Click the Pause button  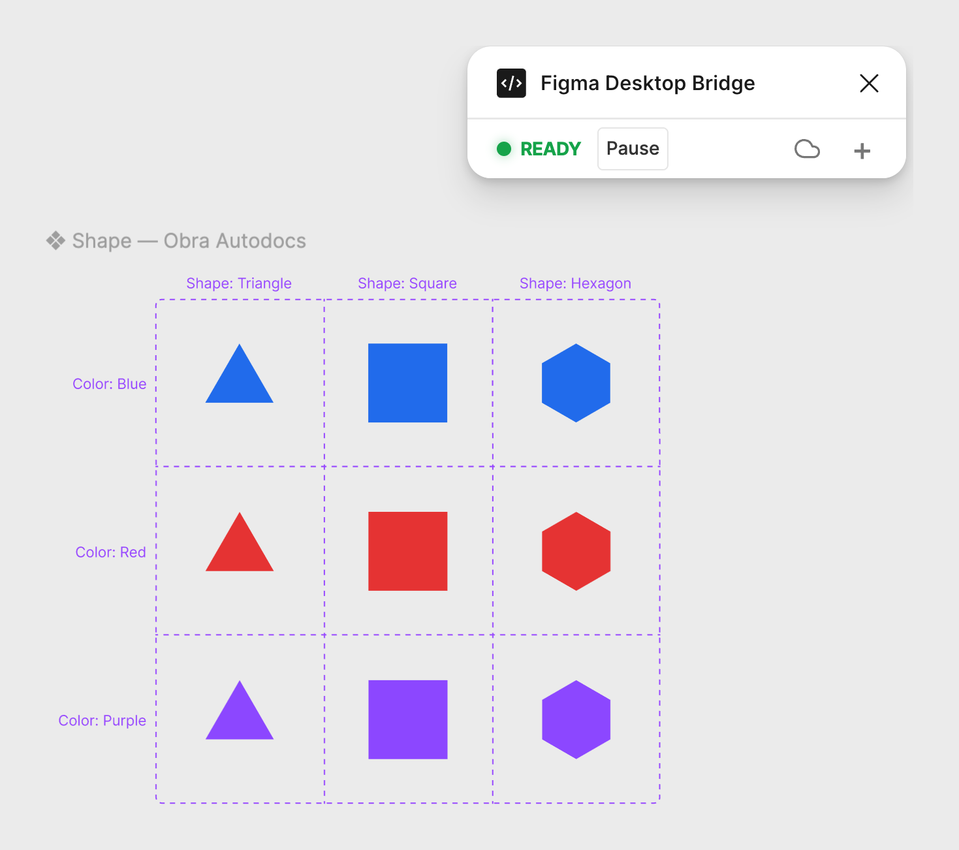point(633,149)
